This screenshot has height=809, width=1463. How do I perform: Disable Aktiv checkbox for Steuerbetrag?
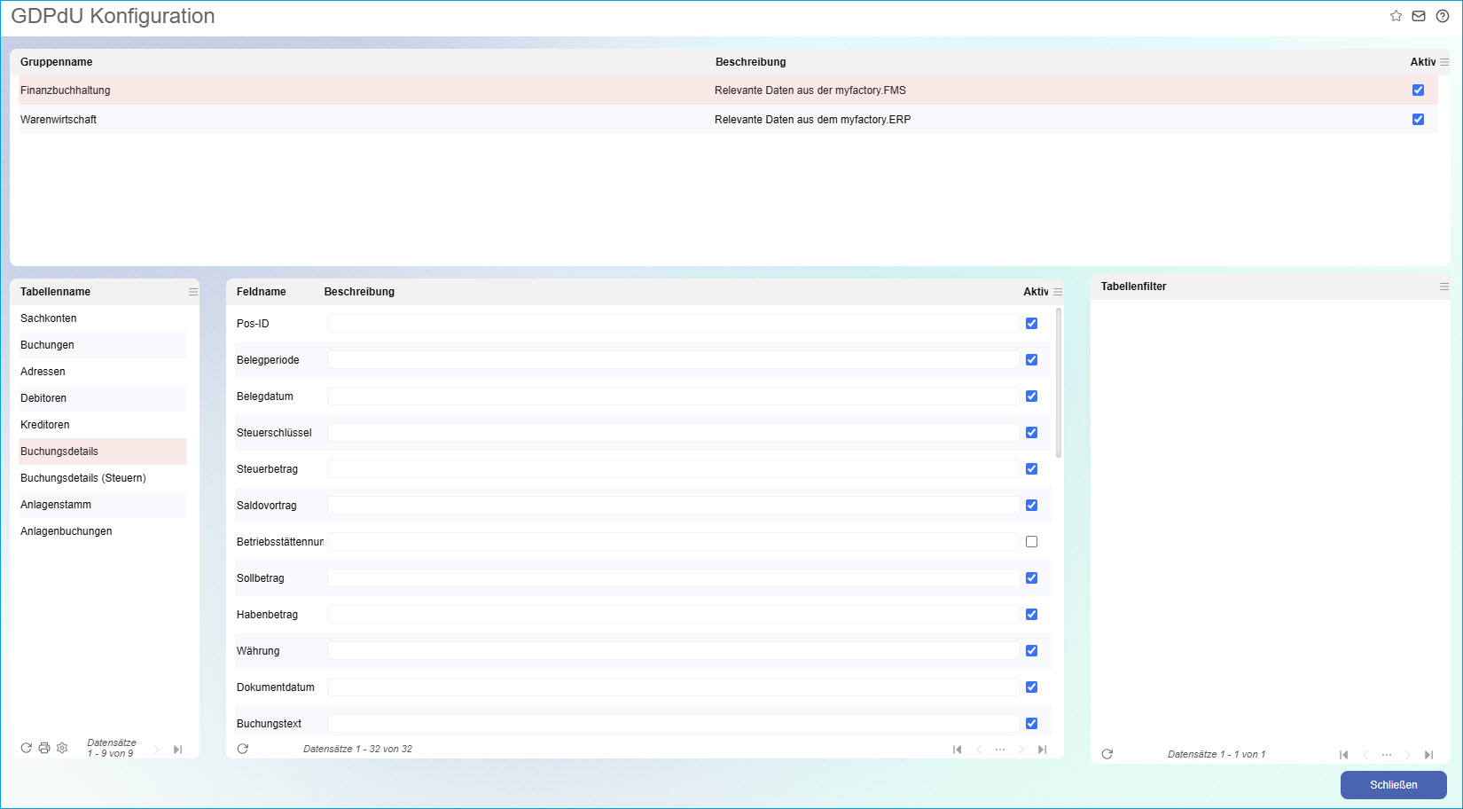pos(1031,469)
